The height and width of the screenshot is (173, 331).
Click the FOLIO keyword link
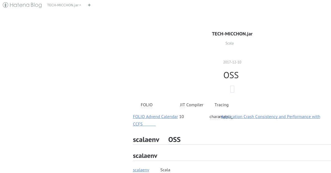pos(146,105)
